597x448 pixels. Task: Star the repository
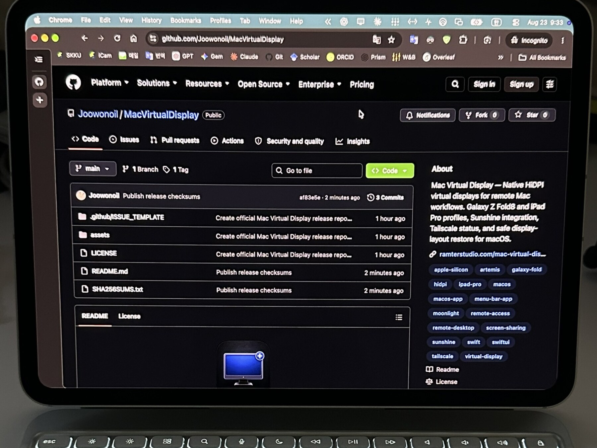tap(532, 115)
